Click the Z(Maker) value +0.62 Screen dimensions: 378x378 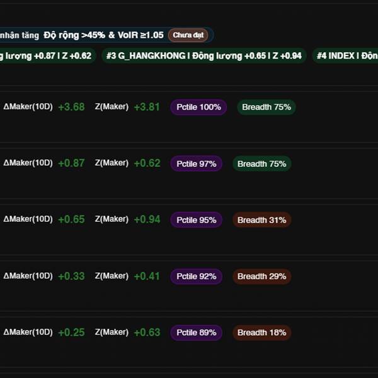coord(147,163)
